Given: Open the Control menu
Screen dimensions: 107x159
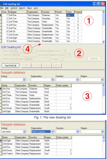Looking at the screenshot, I should [14, 8].
